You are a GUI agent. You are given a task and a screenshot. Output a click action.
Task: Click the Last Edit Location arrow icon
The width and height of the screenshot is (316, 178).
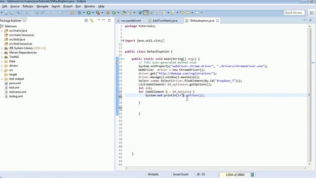click(x=182, y=13)
